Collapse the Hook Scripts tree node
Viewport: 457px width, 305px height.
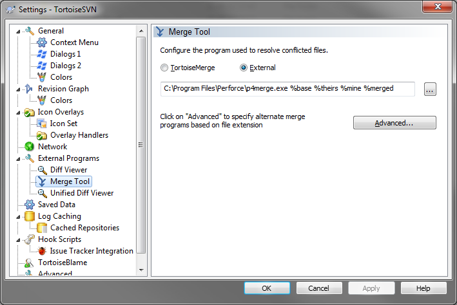click(18, 240)
